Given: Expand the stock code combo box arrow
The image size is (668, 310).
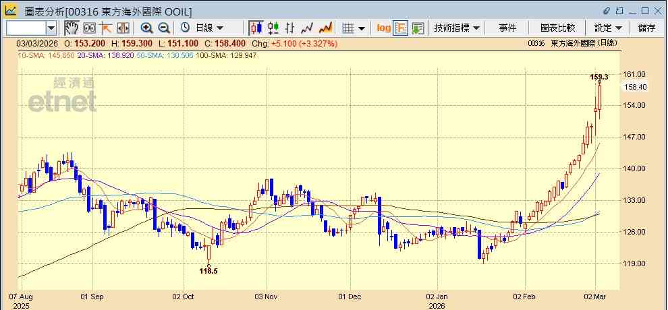Looking at the screenshot, I should [x=51, y=28].
